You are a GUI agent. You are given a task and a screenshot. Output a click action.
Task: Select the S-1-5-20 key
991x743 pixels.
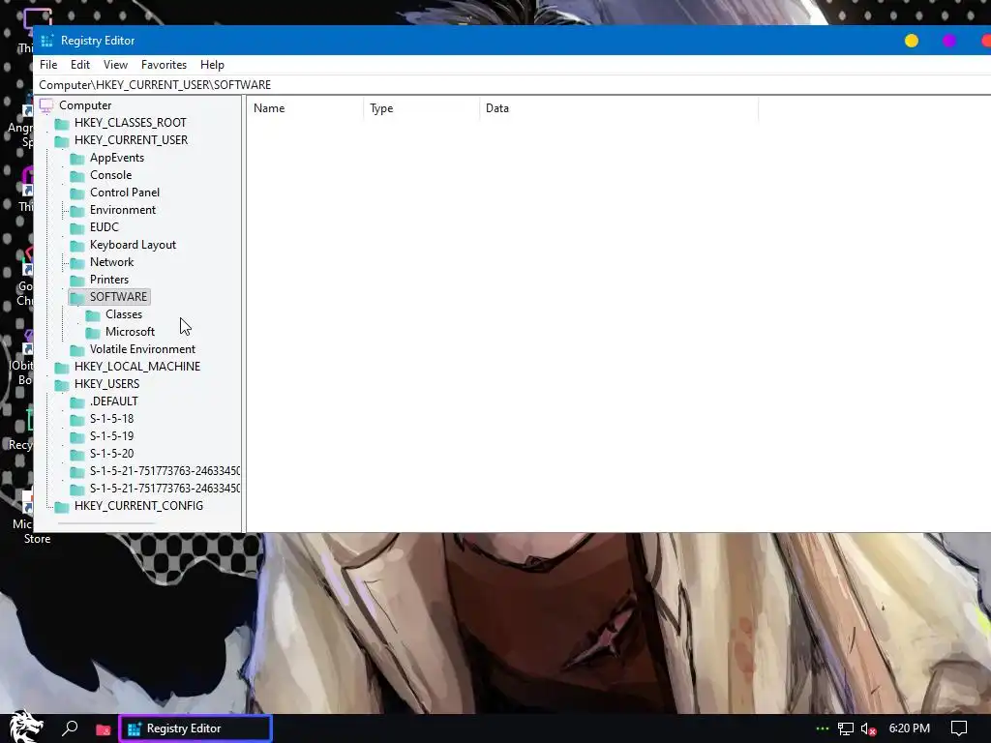point(112,454)
